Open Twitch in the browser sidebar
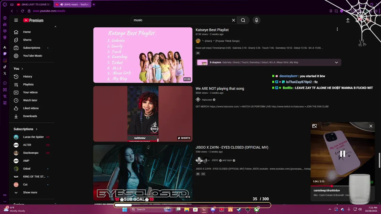 point(5,54)
